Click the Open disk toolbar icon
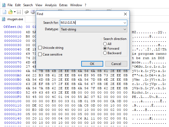Screen dimensions: 169x127 (x=33, y=12)
